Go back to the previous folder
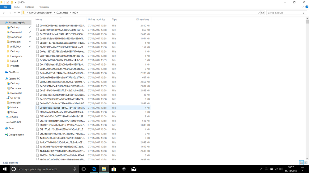Viewport: 309px width, 173px height. [4, 13]
